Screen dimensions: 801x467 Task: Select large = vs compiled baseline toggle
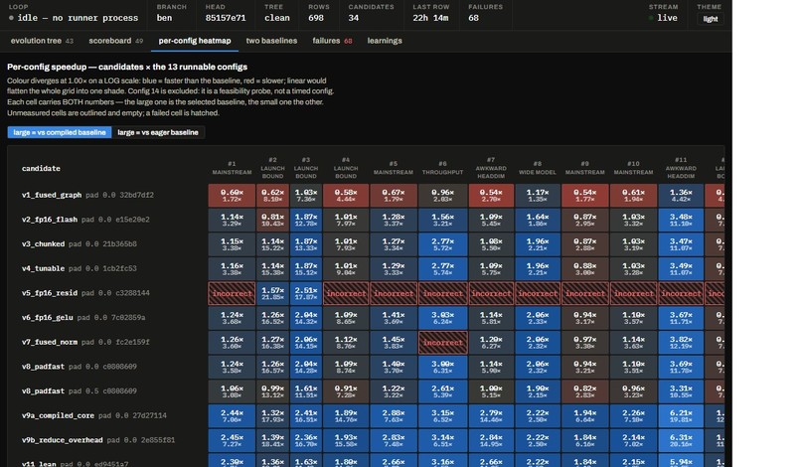click(60, 132)
